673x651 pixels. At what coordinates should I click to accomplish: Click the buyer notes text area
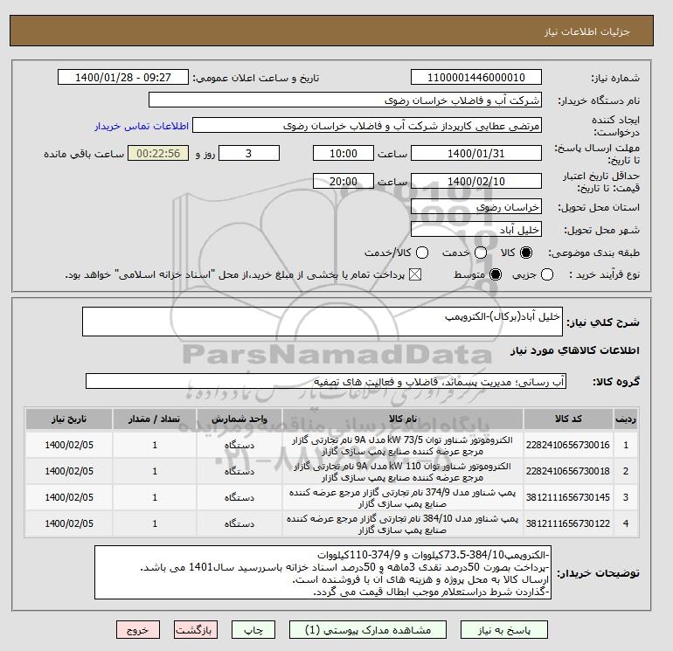[323, 572]
